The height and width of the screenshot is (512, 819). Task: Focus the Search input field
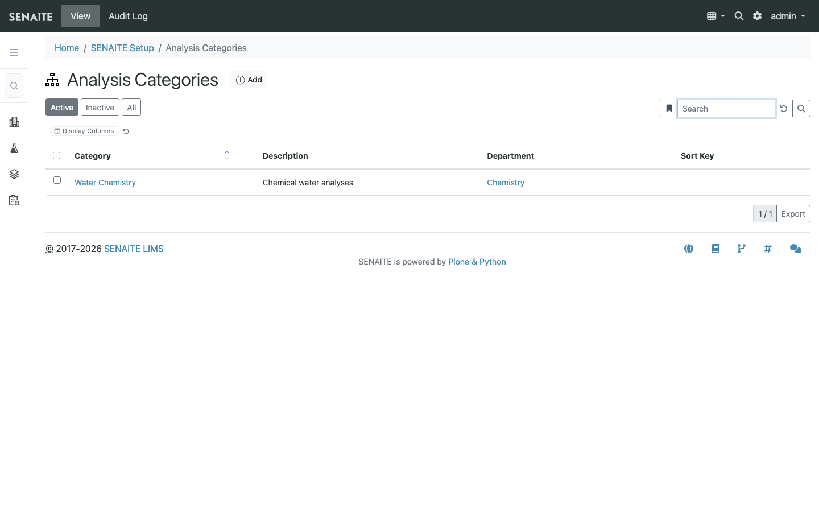pos(726,108)
